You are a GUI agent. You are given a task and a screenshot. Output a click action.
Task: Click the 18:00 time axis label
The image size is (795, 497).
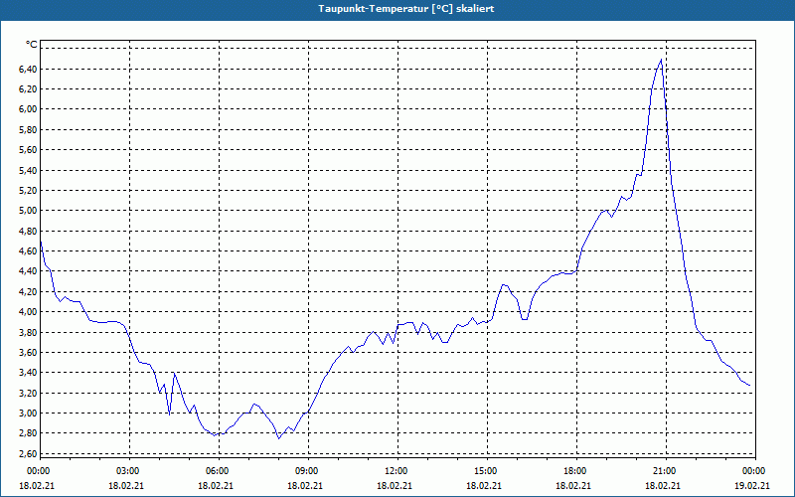[577, 471]
